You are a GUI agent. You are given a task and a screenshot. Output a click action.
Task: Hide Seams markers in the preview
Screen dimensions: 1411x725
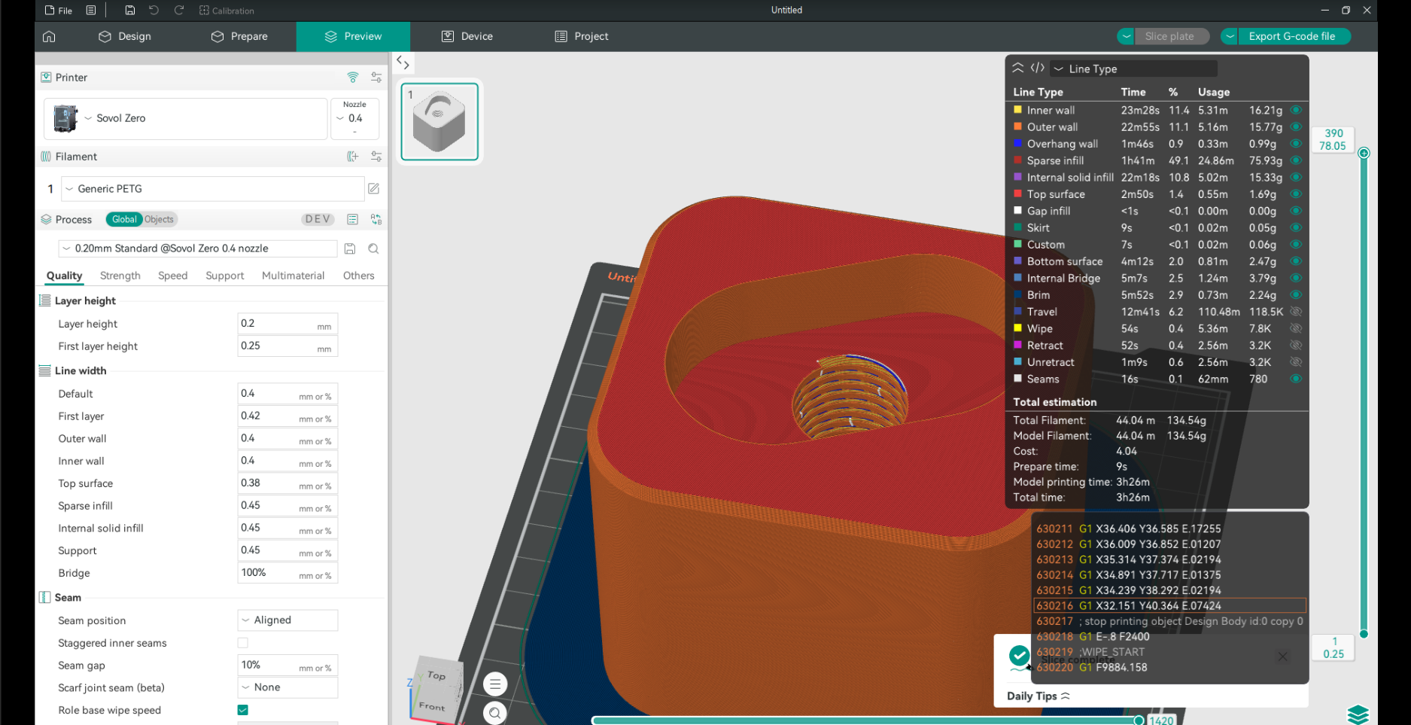(x=1296, y=379)
